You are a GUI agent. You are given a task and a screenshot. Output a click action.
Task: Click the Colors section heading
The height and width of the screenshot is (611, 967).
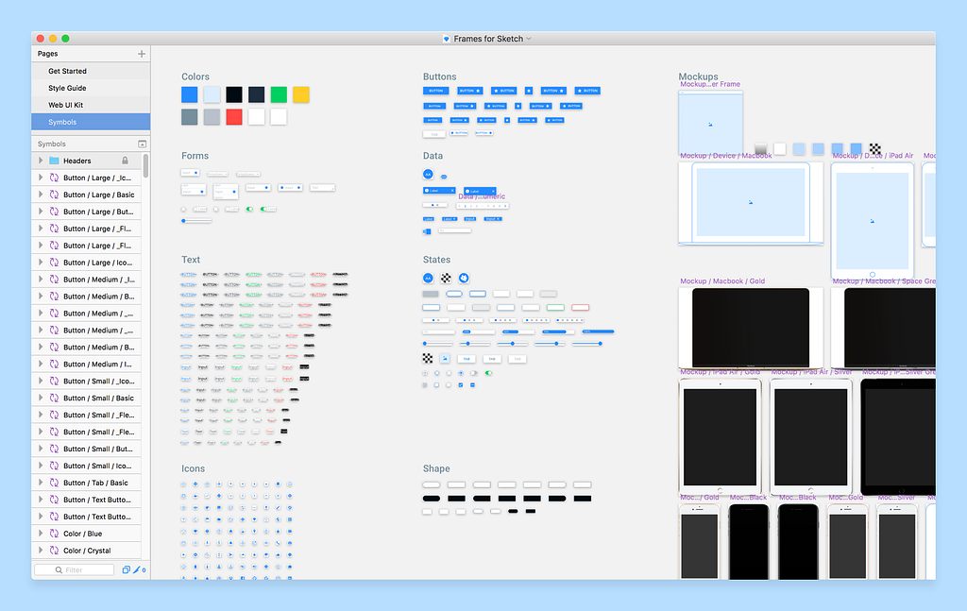[x=195, y=76]
